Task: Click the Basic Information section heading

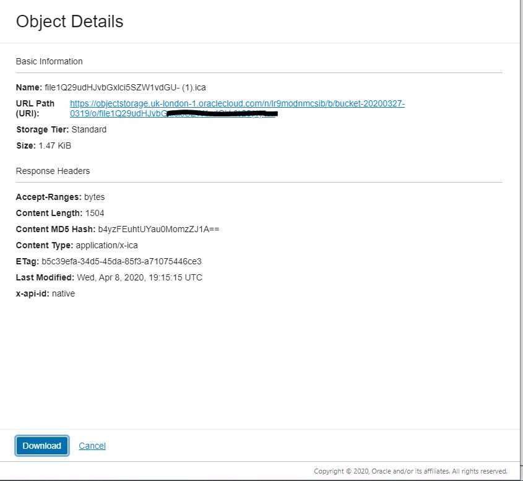Action: [x=49, y=61]
